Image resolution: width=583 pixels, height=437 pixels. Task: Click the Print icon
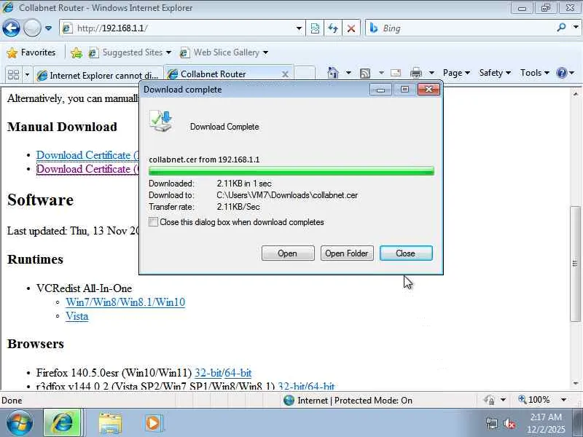[415, 73]
